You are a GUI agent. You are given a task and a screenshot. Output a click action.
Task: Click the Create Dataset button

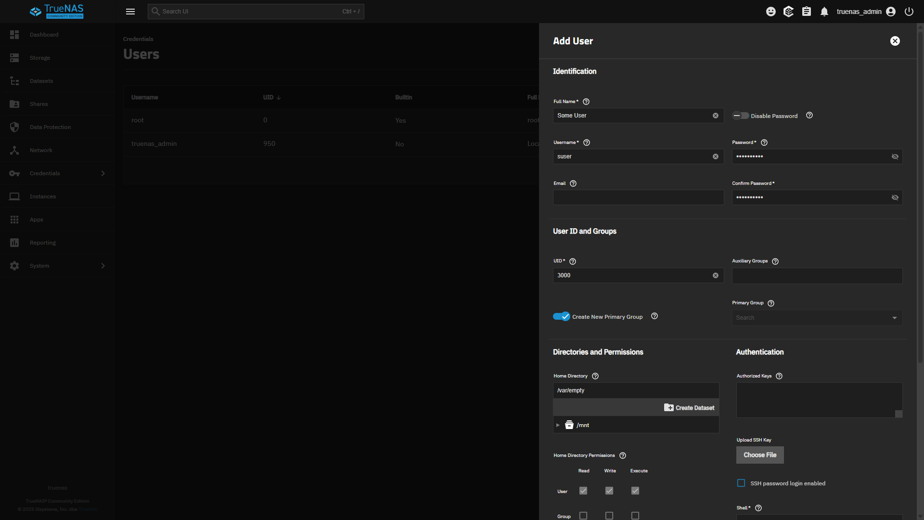(689, 408)
